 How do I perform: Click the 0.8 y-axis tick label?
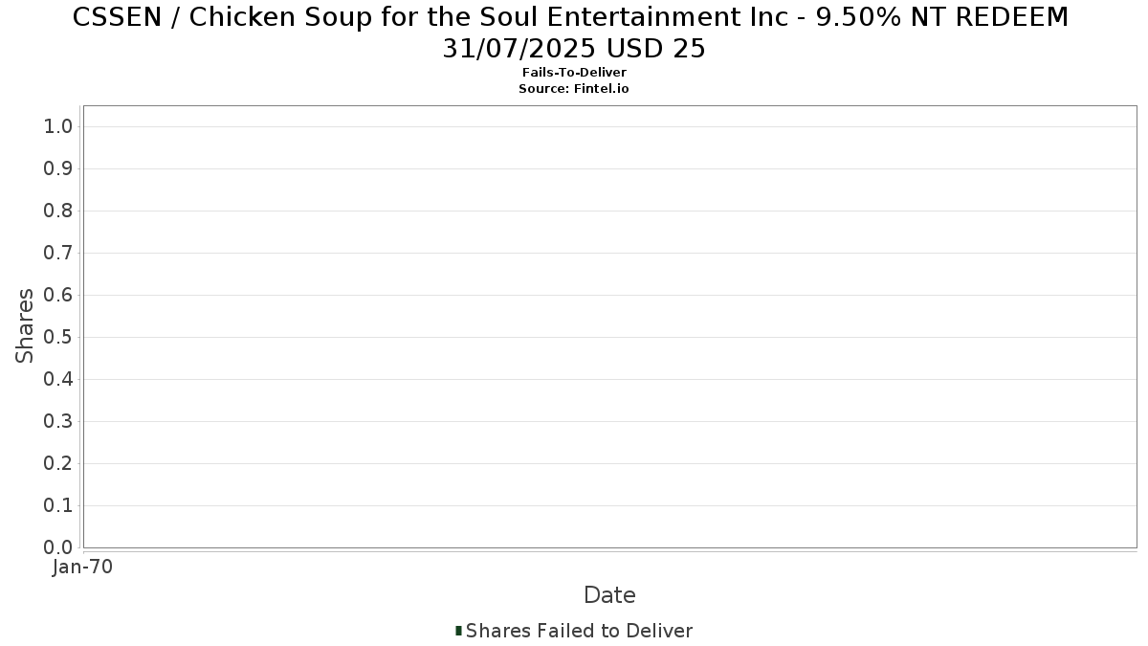click(59, 212)
